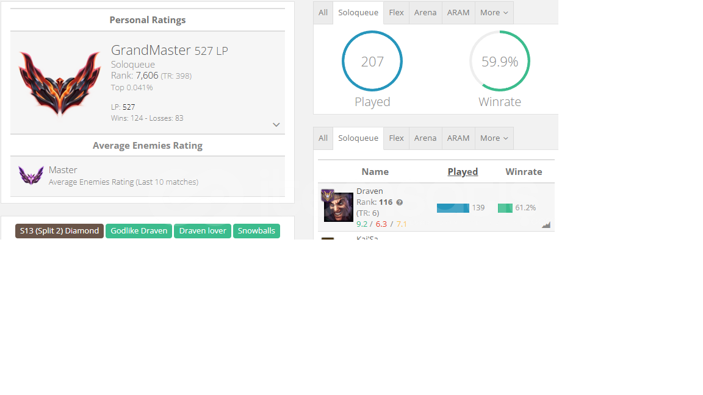Select All tab above the champions table
The height and width of the screenshot is (395, 703).
coord(323,138)
